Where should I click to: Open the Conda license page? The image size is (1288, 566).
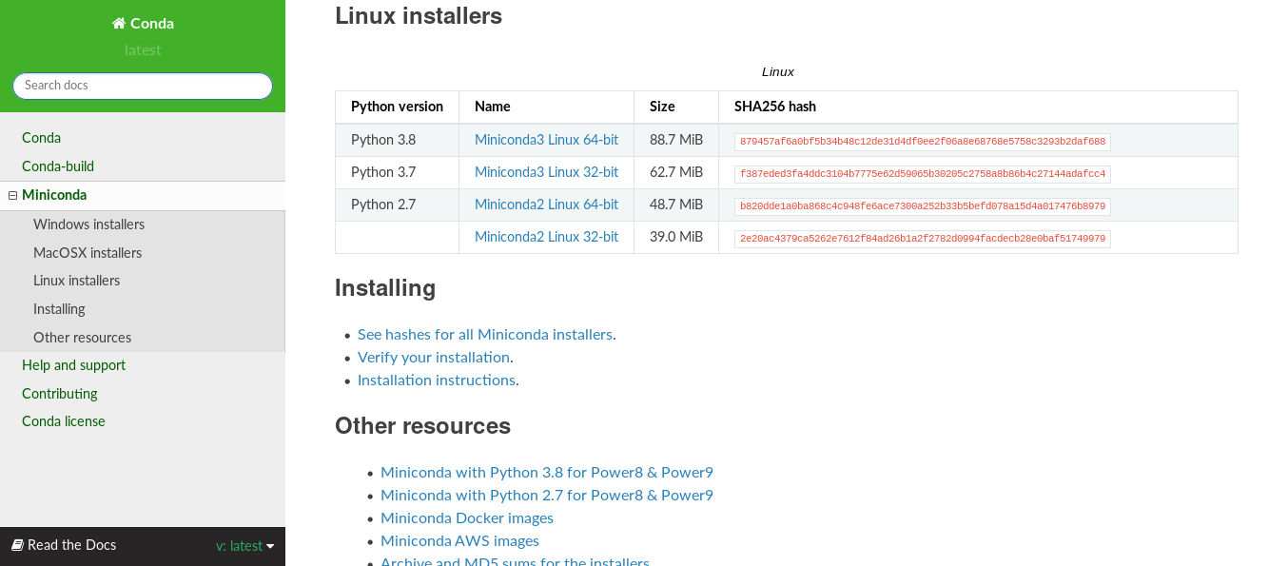[64, 421]
